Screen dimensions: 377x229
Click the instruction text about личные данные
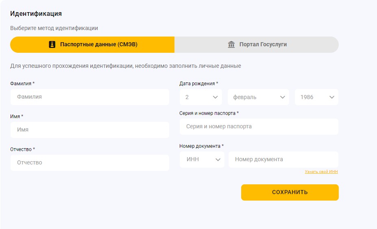point(126,66)
